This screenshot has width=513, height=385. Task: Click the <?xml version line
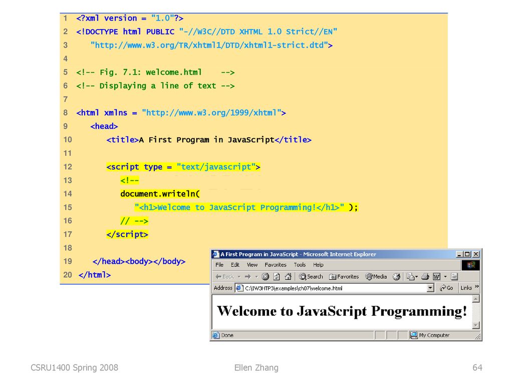tap(130, 19)
